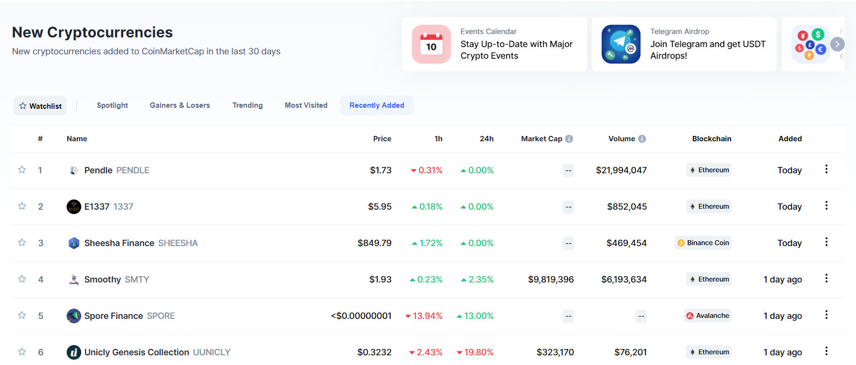Click the Telegram Airdrop icon
Viewport: 856px width, 365px height.
pyautogui.click(x=621, y=44)
